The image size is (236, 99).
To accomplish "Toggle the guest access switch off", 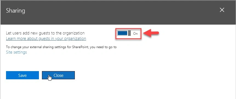I will point(124,33).
